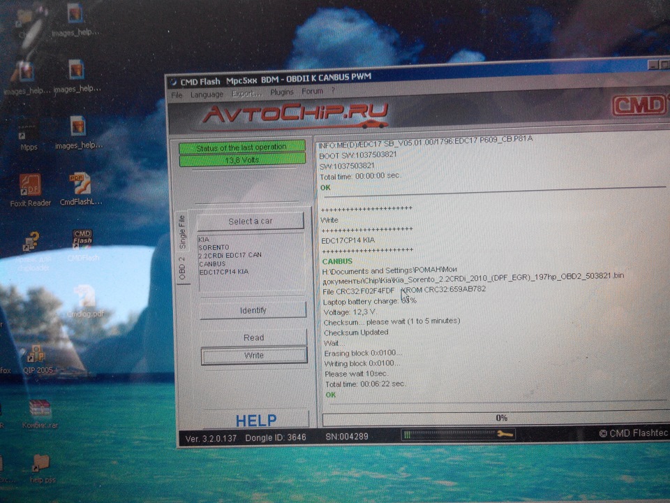
Task: Click the BOOT SW:1037503821 log line
Action: [358, 155]
